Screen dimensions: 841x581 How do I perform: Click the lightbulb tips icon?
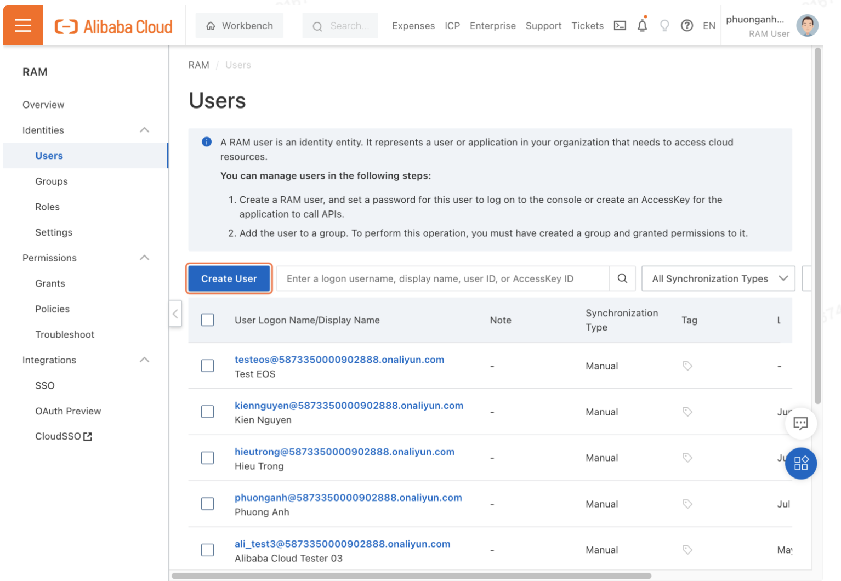[x=664, y=26]
